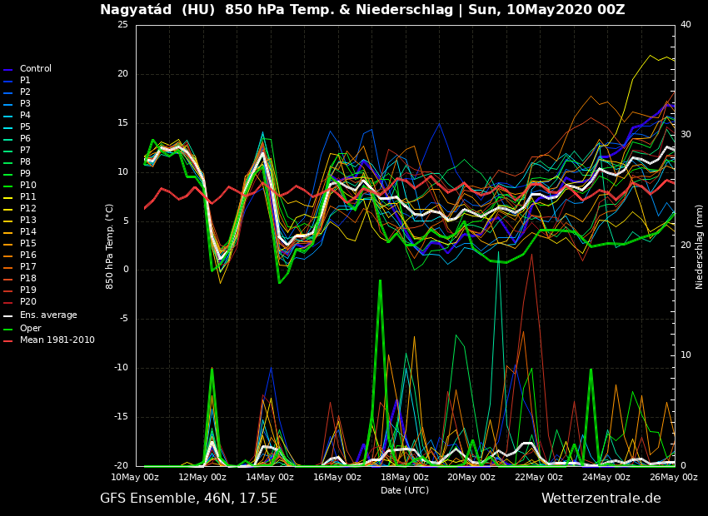This screenshot has height=516, width=708.
Task: Click the 850 hPa Temp. (°C) axis label
Action: tap(110, 246)
